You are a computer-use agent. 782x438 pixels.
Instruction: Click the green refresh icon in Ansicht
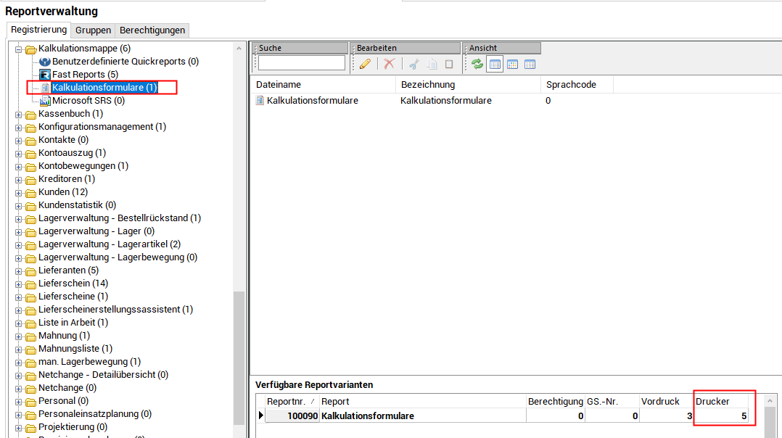tap(477, 64)
